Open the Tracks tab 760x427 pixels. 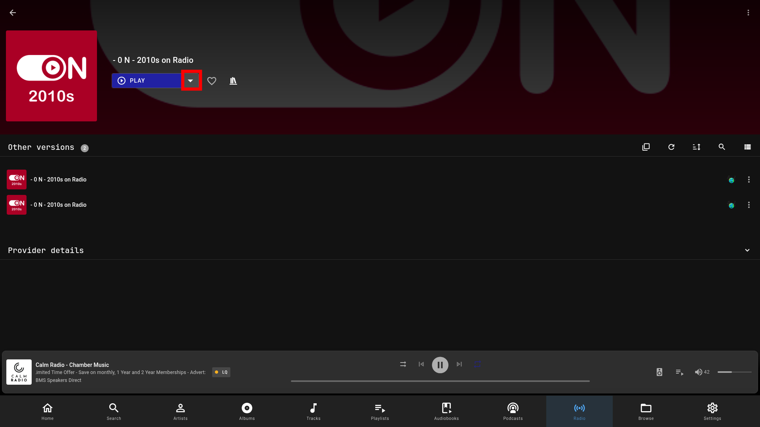click(313, 411)
